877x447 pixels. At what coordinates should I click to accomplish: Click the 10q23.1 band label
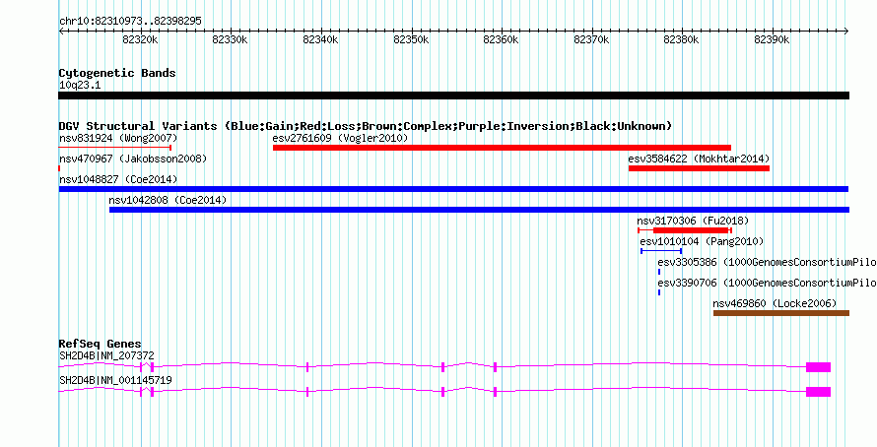tap(80, 85)
